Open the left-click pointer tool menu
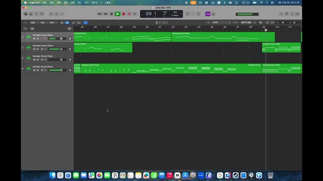Viewport: 323px width, 181px height. (158, 23)
